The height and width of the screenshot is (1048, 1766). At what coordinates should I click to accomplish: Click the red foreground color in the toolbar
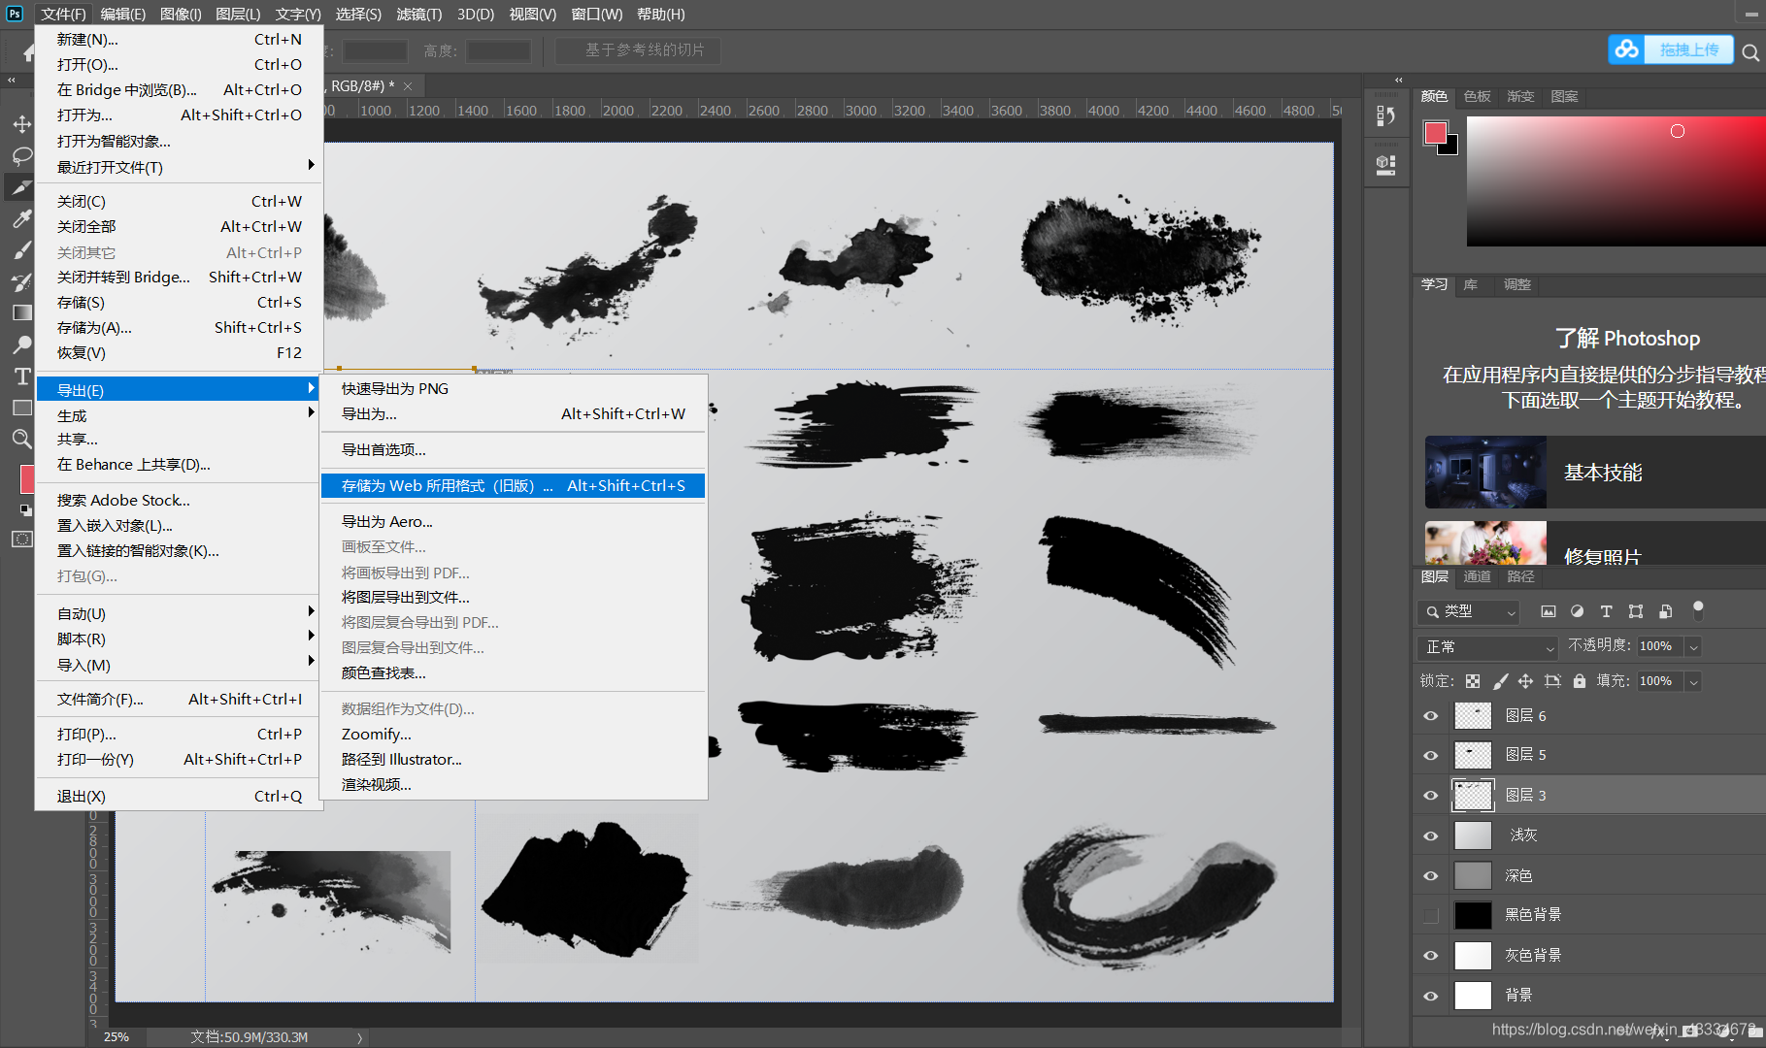point(27,478)
